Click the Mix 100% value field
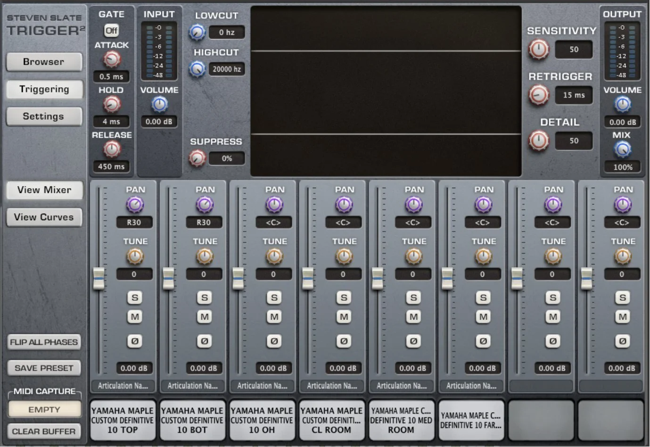Viewport: 650px width, 447px height. coord(623,167)
